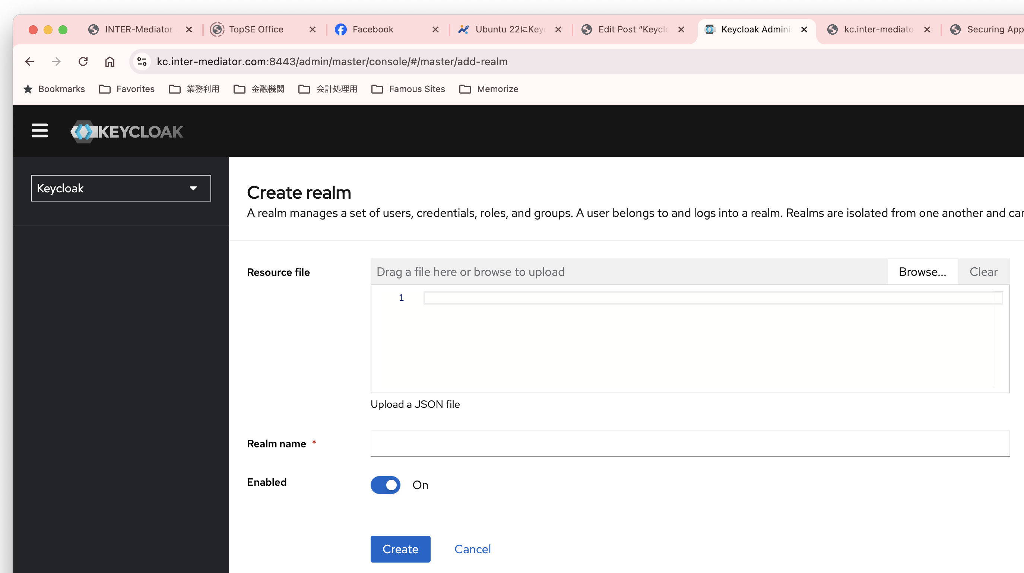Open the 金融機関 bookmarks folder

259,89
